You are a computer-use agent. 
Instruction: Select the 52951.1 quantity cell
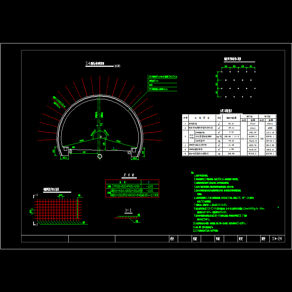pos(270,137)
